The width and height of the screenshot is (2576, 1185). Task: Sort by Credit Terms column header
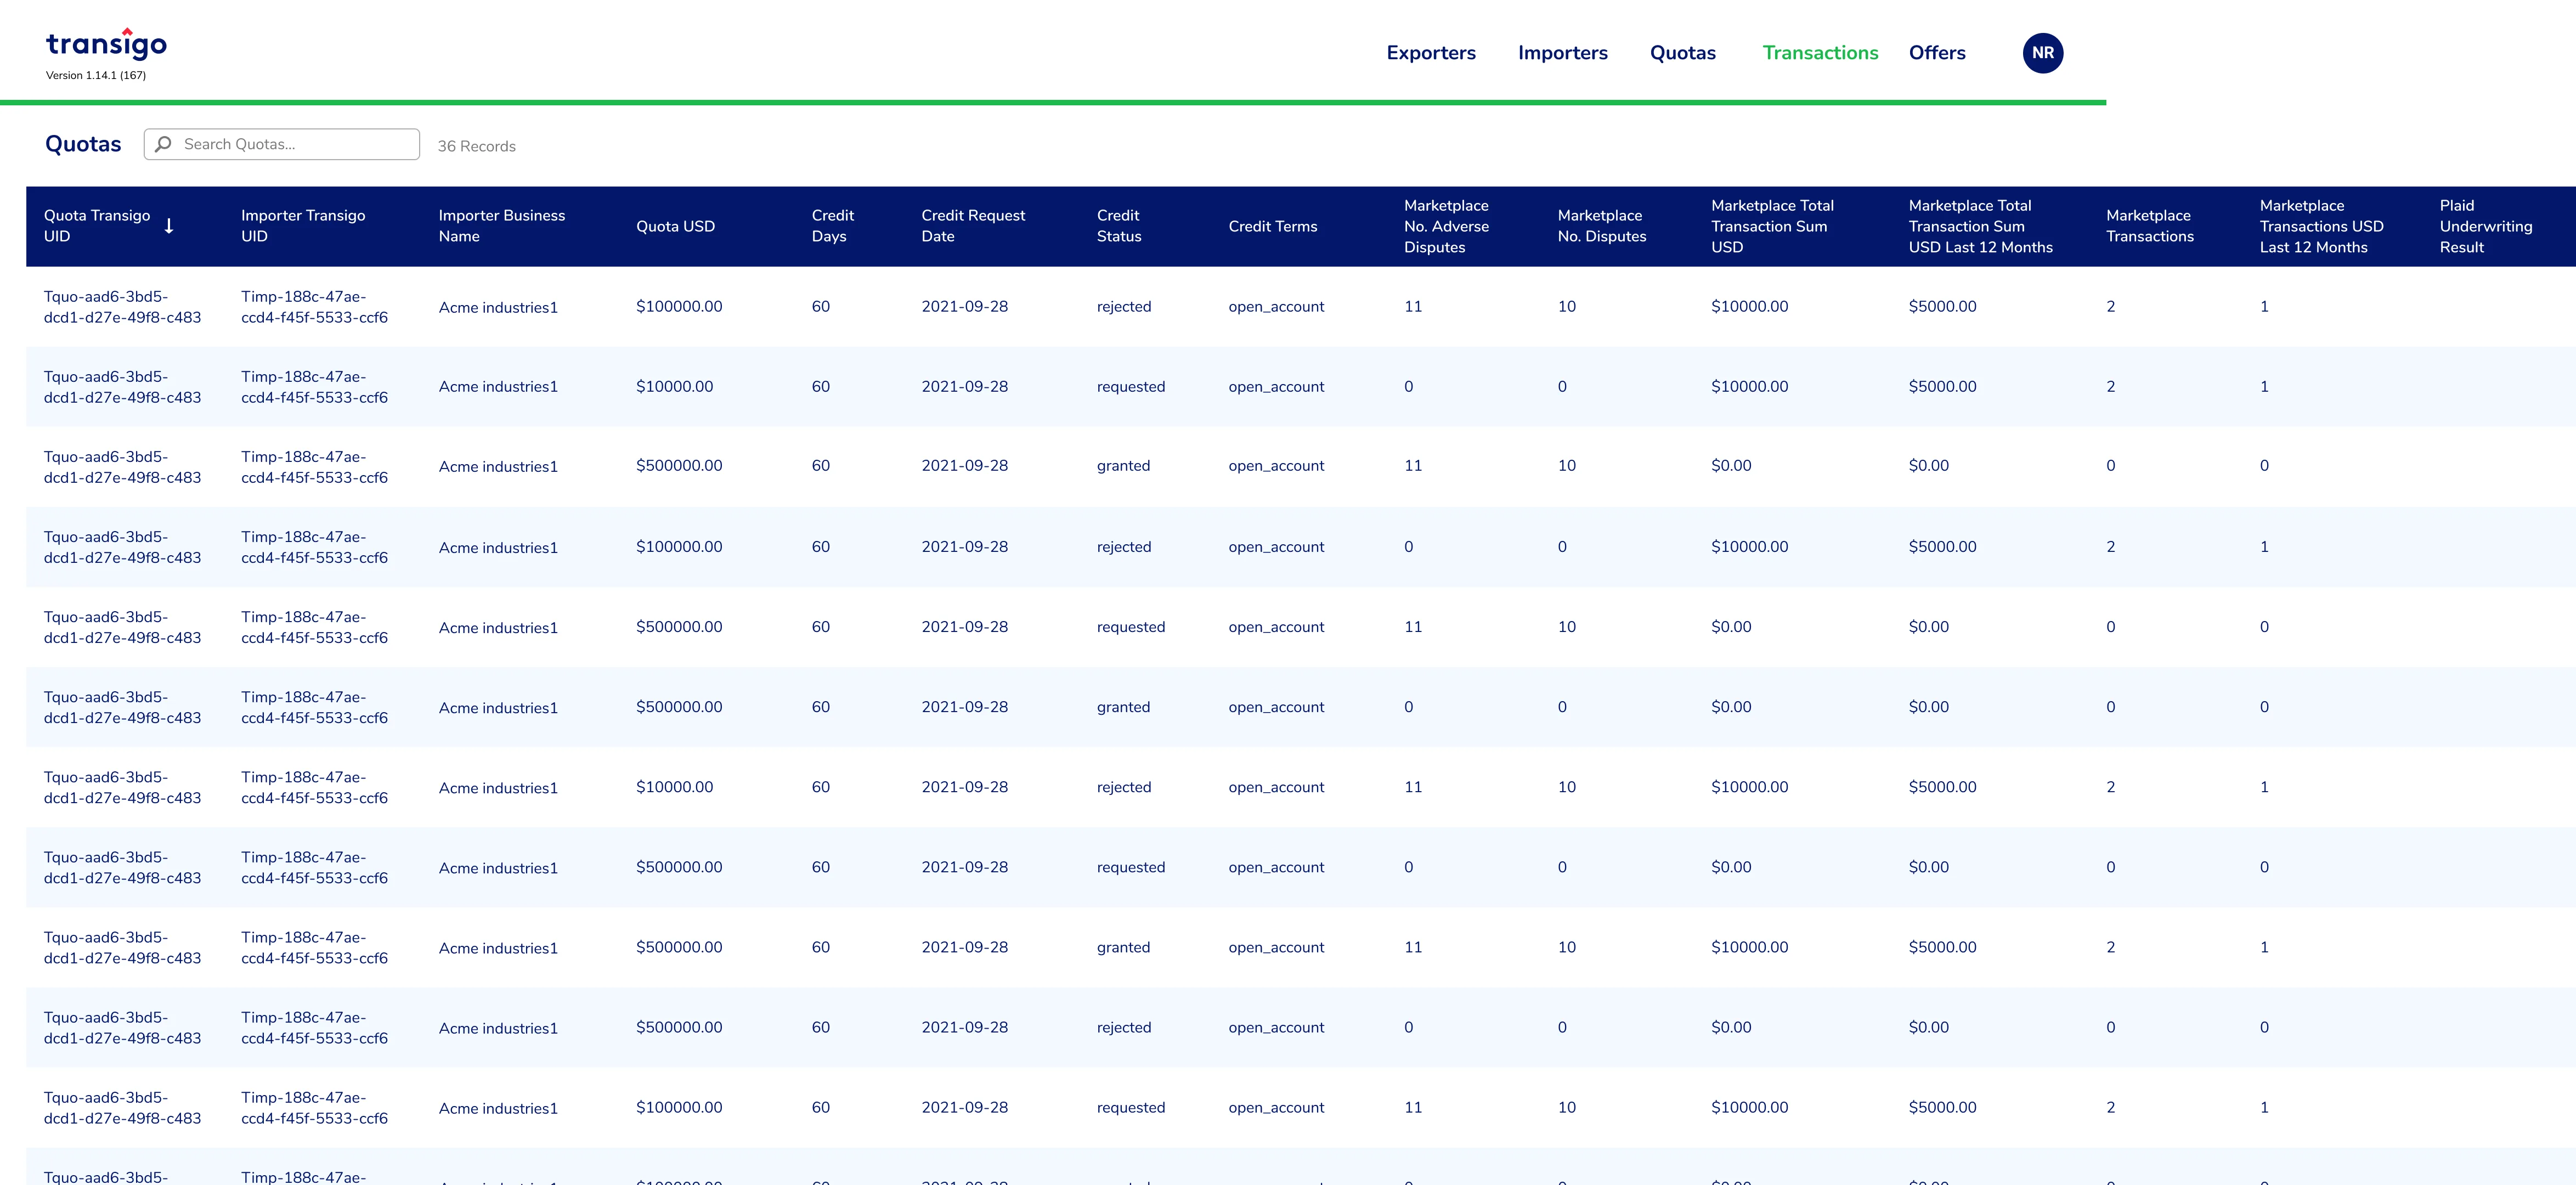pyautogui.click(x=1272, y=226)
